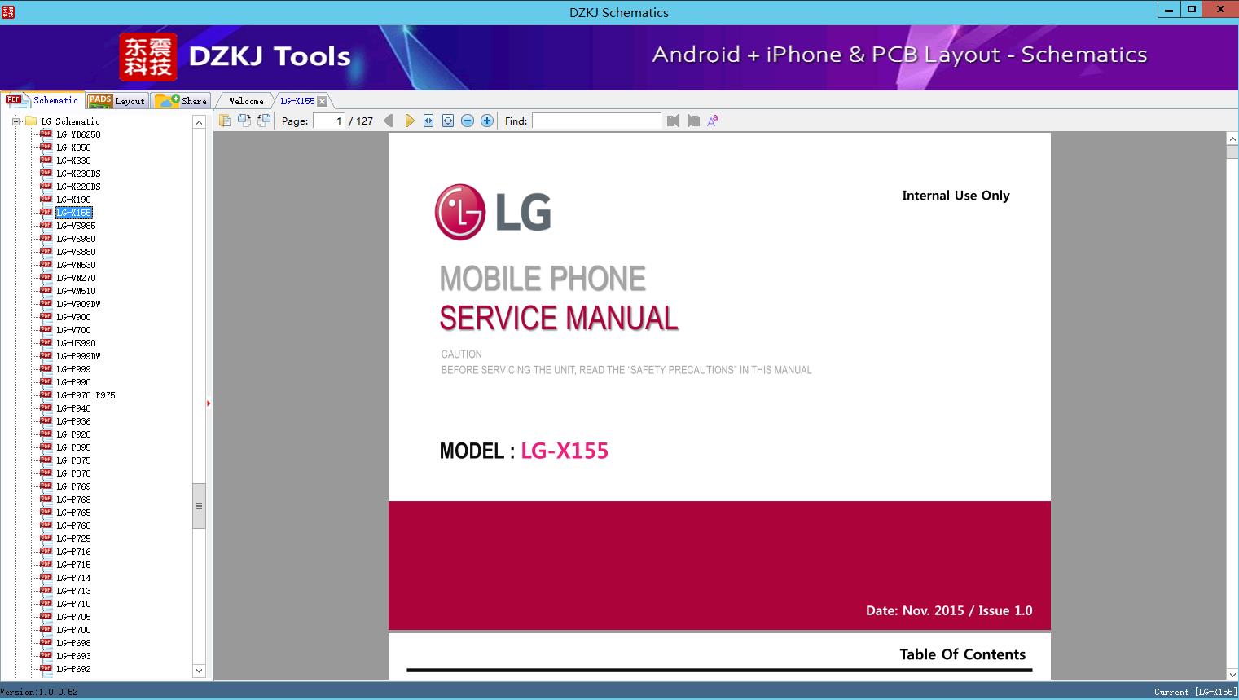
Task: Toggle case-sensitive search with the Aa icon
Action: pos(712,121)
